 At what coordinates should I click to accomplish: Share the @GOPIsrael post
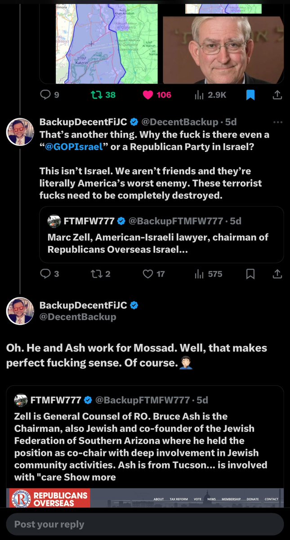[x=277, y=274]
